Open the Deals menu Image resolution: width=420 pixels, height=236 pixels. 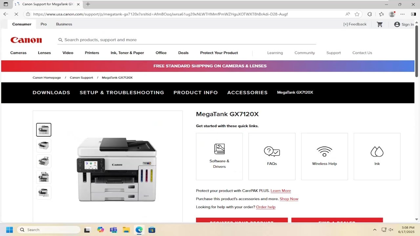point(183,53)
